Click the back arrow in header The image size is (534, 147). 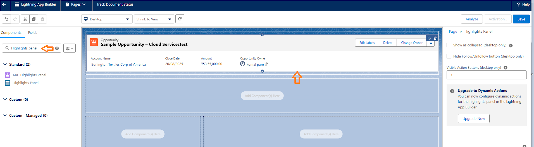pos(4,5)
